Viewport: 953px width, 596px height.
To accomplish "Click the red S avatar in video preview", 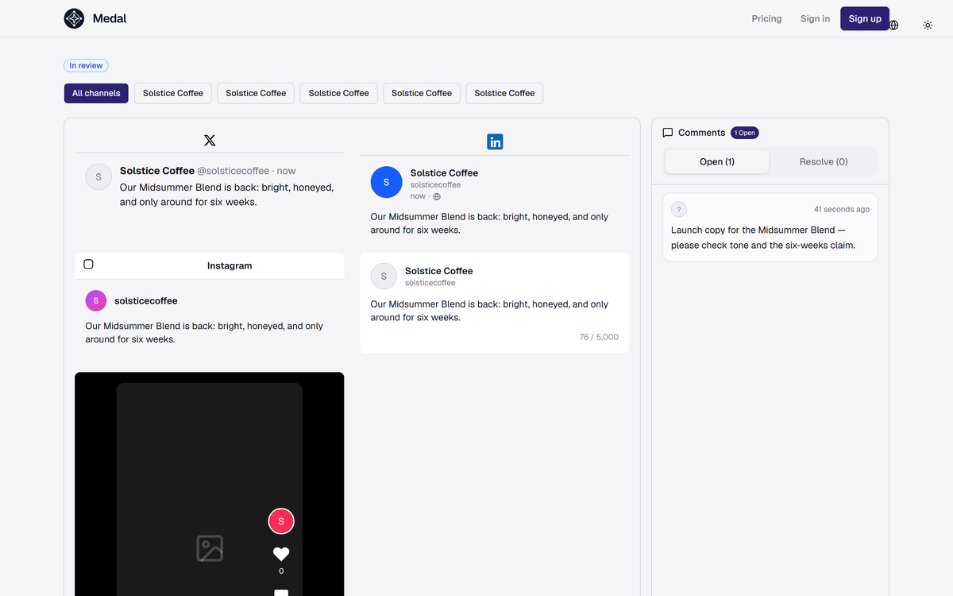I will [281, 521].
